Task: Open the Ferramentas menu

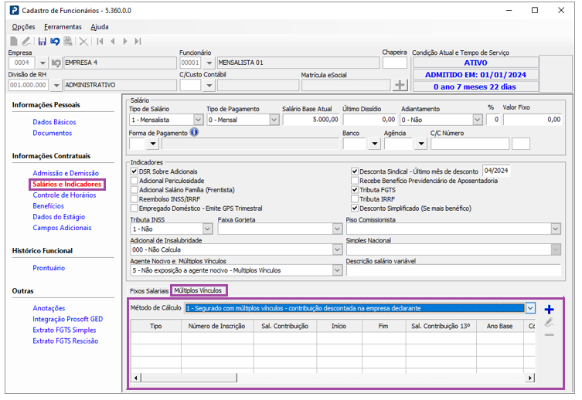Action: [x=63, y=26]
